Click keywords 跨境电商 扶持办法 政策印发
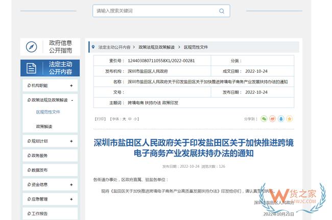The width and height of the screenshot is (332, 220). tap(153, 103)
